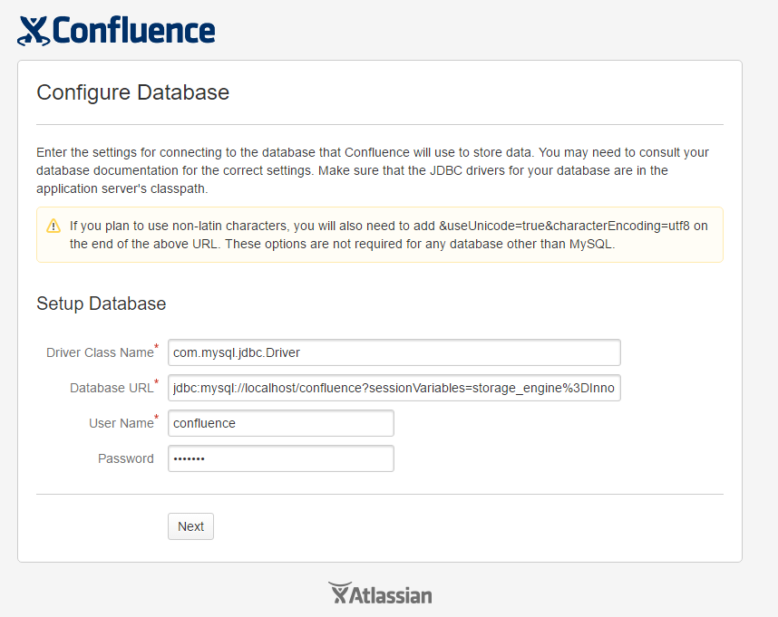Click the Configure Database heading

pos(133,92)
